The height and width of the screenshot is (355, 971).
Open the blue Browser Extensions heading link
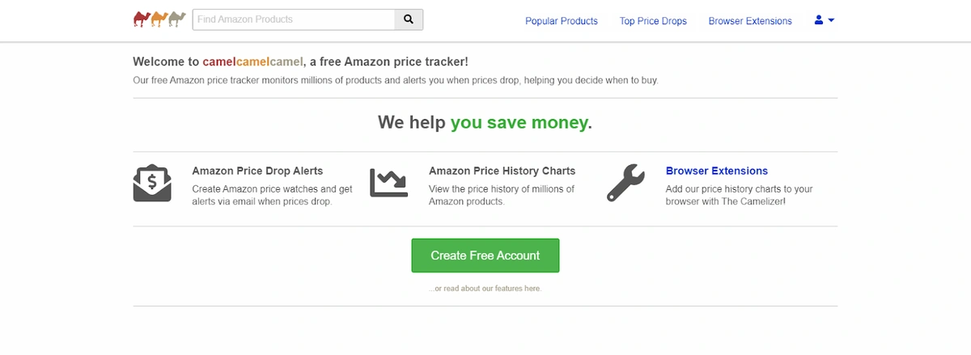click(717, 171)
